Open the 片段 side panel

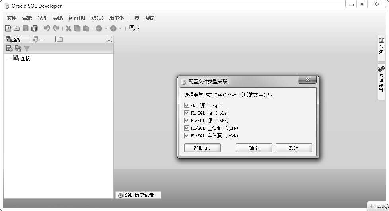point(381,48)
